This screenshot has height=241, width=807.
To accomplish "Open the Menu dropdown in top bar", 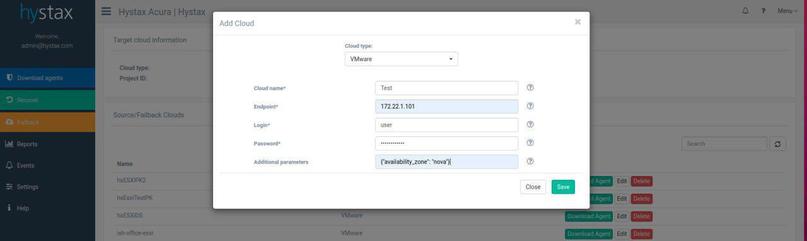I will pyautogui.click(x=787, y=11).
